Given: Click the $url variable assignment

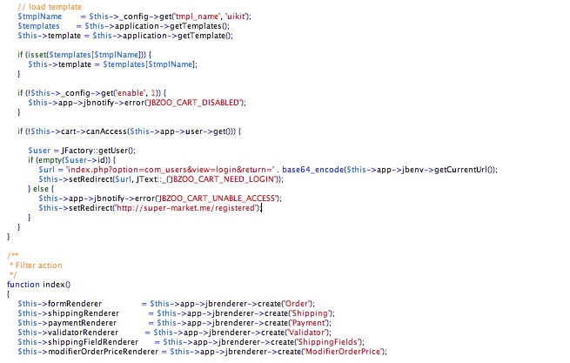Looking at the screenshot, I should pyautogui.click(x=46, y=170).
